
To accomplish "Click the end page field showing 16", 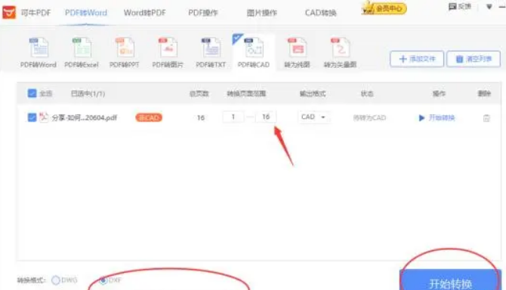I will pos(266,117).
